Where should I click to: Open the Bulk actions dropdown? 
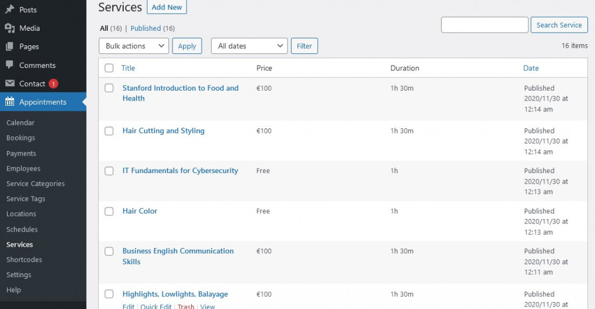[x=134, y=46]
